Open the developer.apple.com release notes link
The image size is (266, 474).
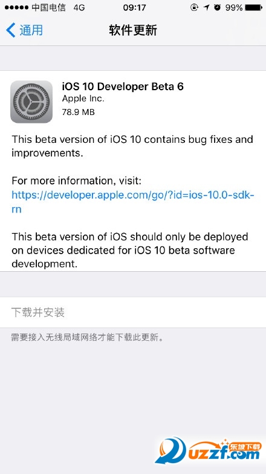click(133, 202)
